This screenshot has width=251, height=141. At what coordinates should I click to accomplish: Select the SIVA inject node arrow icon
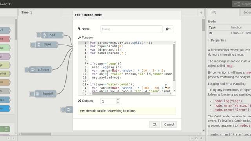[x=38, y=45]
